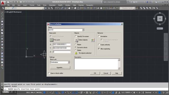
Task: Click the Autodesk Exchange X icon
Action: [147, 2]
